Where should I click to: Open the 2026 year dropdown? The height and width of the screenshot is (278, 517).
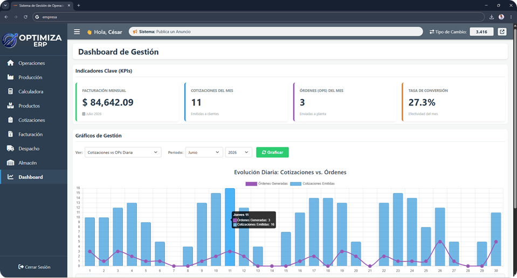[x=238, y=152]
